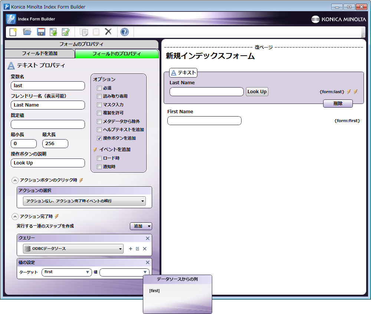The width and height of the screenshot is (371, 314).
Task: Close the クエリー step panel
Action: tap(148, 238)
